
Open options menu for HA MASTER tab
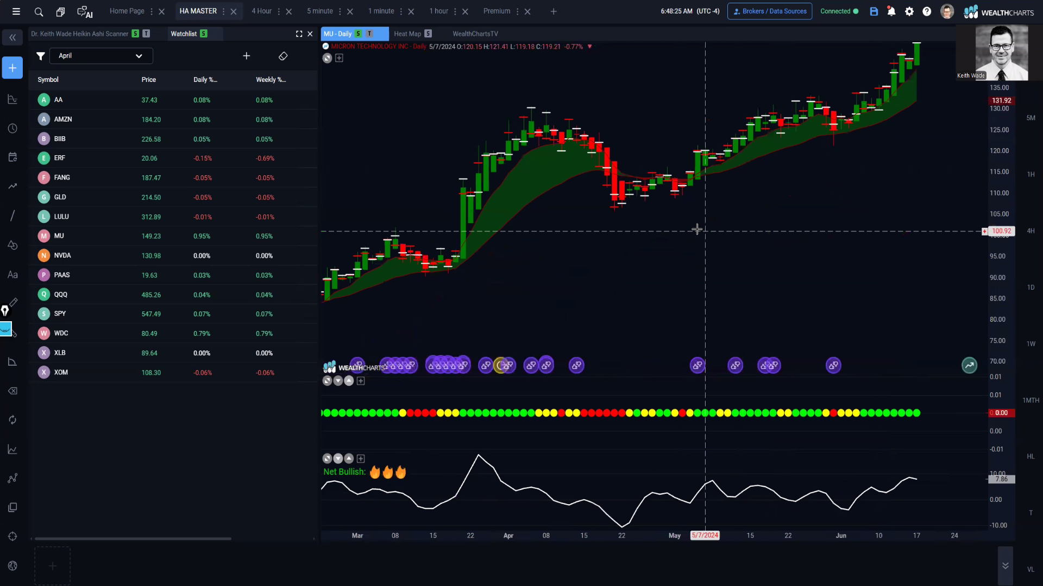tap(223, 11)
